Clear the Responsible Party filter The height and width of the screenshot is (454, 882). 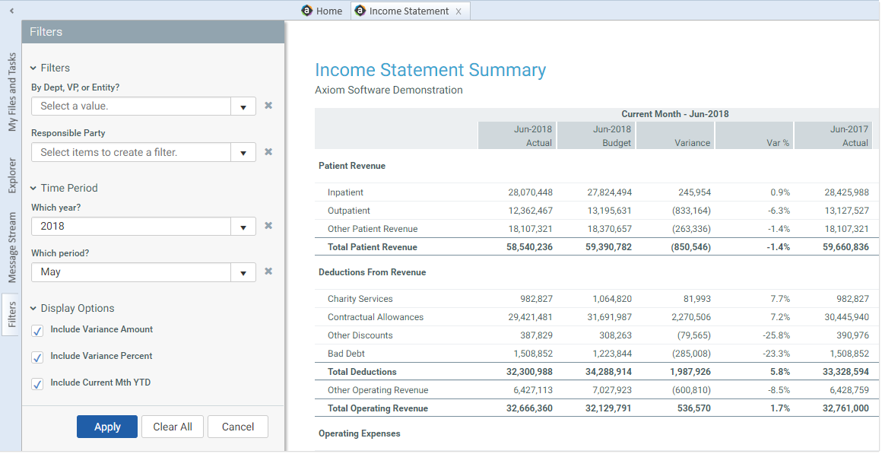point(269,152)
